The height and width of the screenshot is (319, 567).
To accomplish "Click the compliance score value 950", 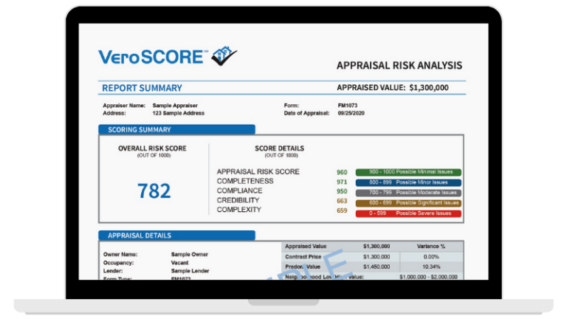I will click(x=342, y=191).
